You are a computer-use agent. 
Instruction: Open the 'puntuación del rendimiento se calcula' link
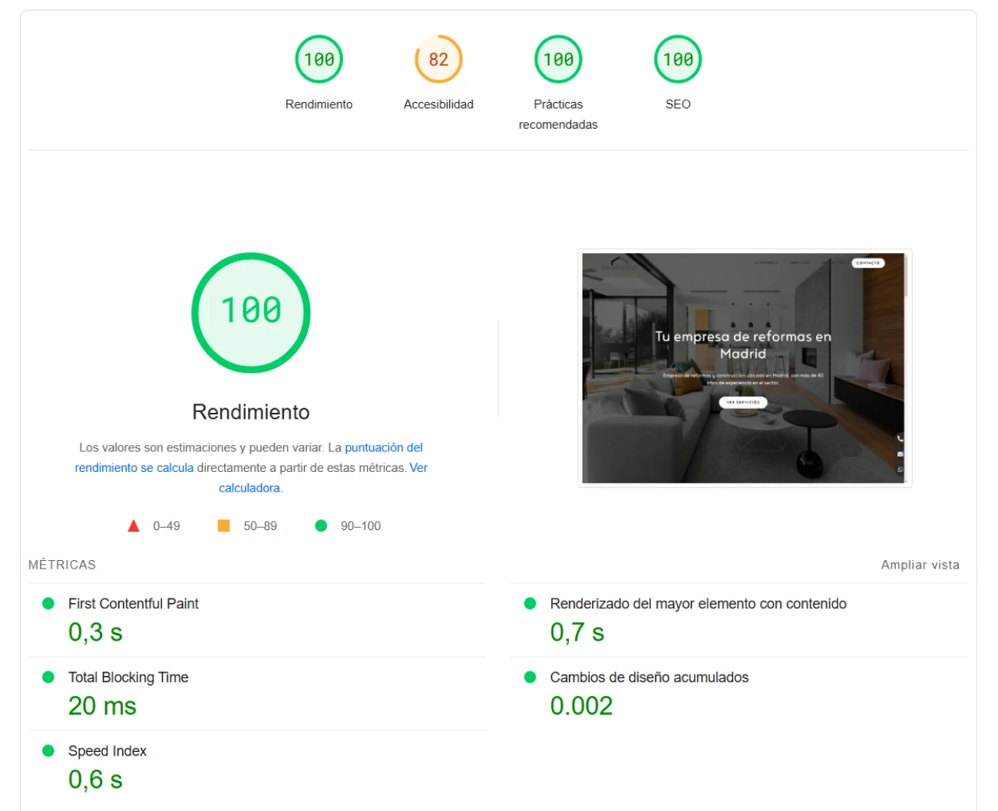[383, 448]
